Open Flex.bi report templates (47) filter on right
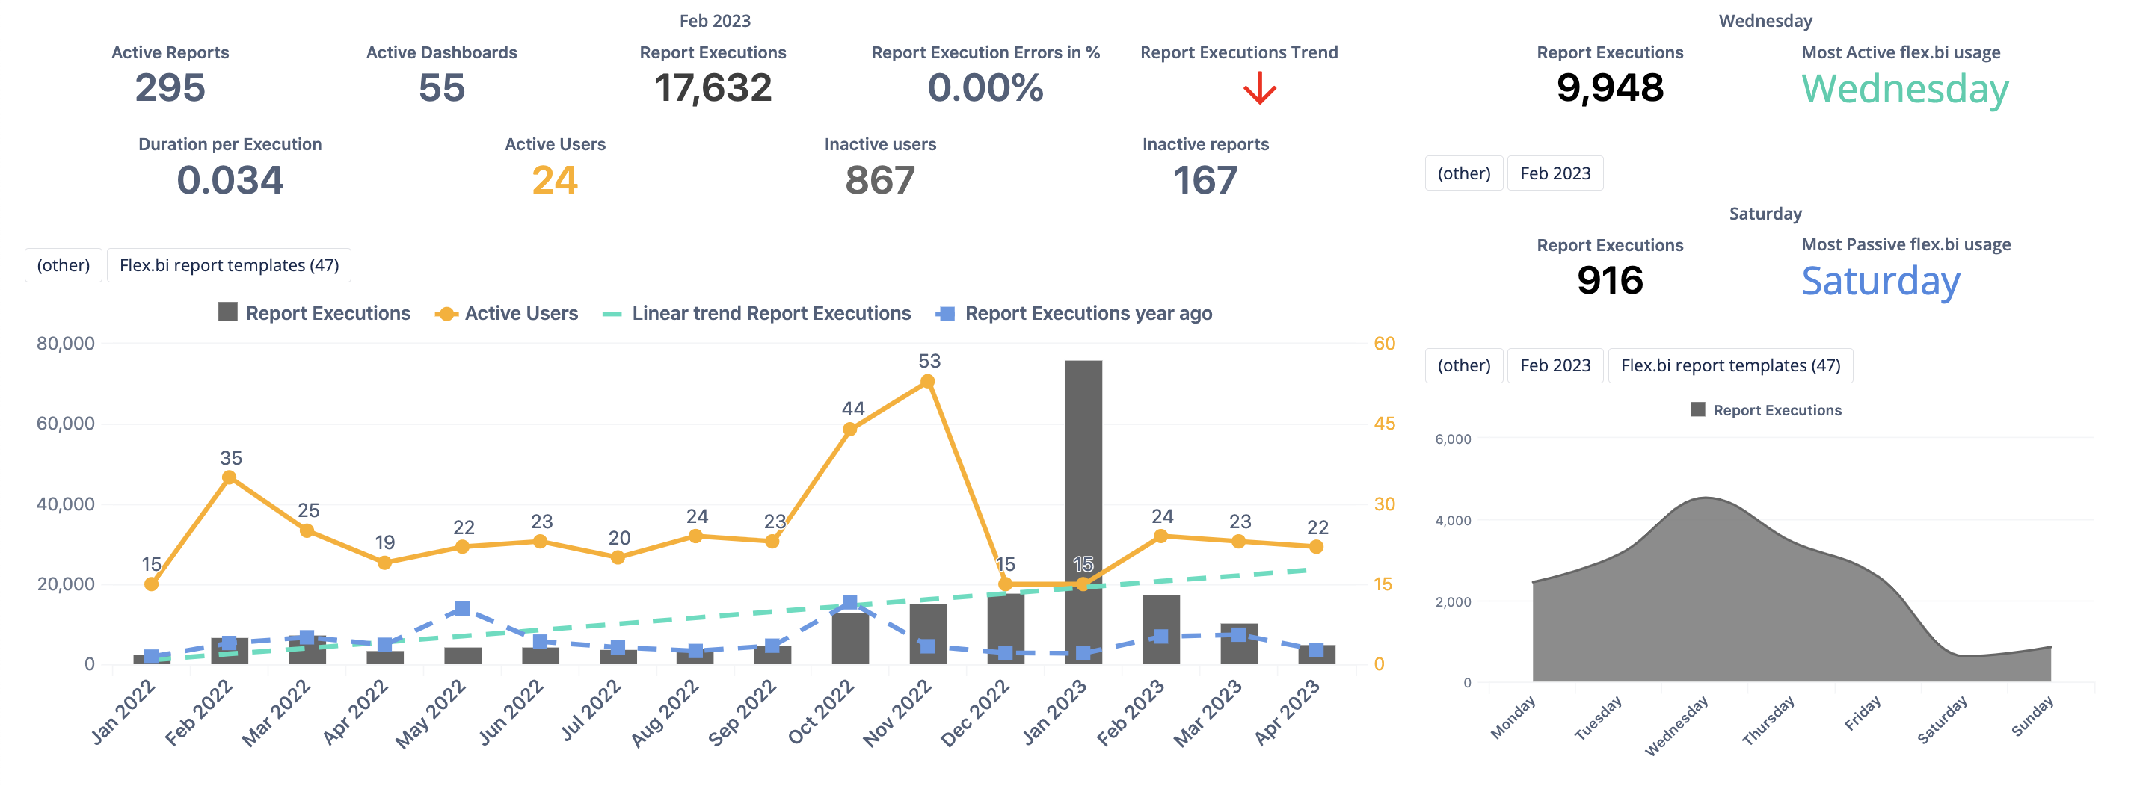Screen dimensions: 2131x786 click(1729, 365)
